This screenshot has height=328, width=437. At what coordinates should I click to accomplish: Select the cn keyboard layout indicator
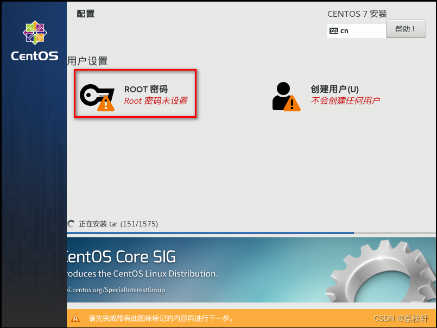[x=357, y=30]
